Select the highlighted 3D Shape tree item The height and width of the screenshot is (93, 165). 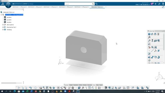point(14,15)
